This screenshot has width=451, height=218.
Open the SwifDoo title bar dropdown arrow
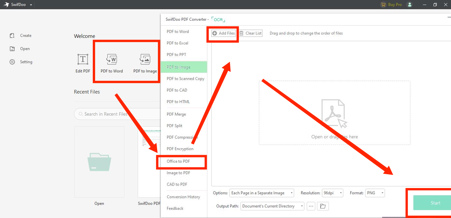tap(31, 5)
